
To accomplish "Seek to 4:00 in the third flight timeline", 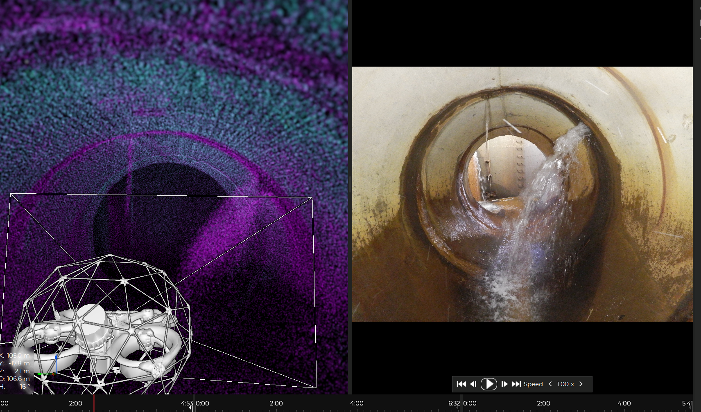I will click(624, 403).
